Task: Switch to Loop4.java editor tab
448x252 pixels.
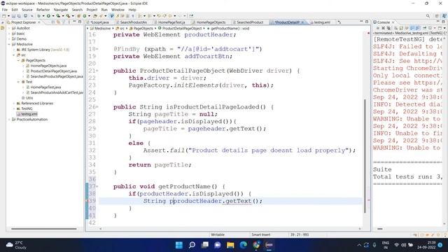Action: coord(100,22)
